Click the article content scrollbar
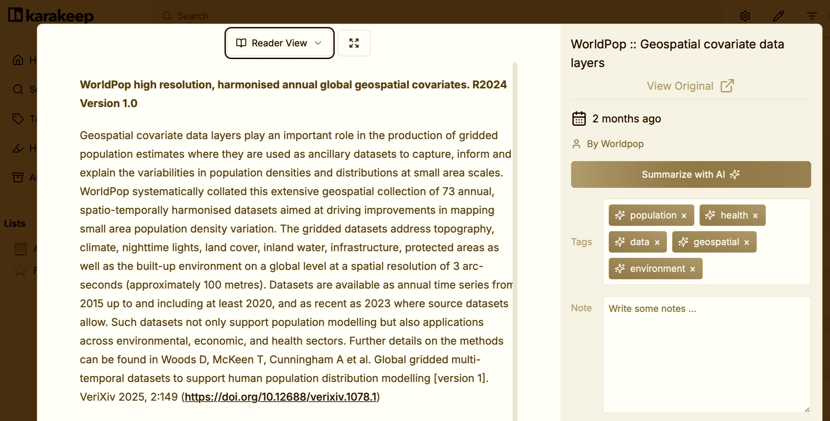This screenshot has height=421, width=830. (515, 234)
